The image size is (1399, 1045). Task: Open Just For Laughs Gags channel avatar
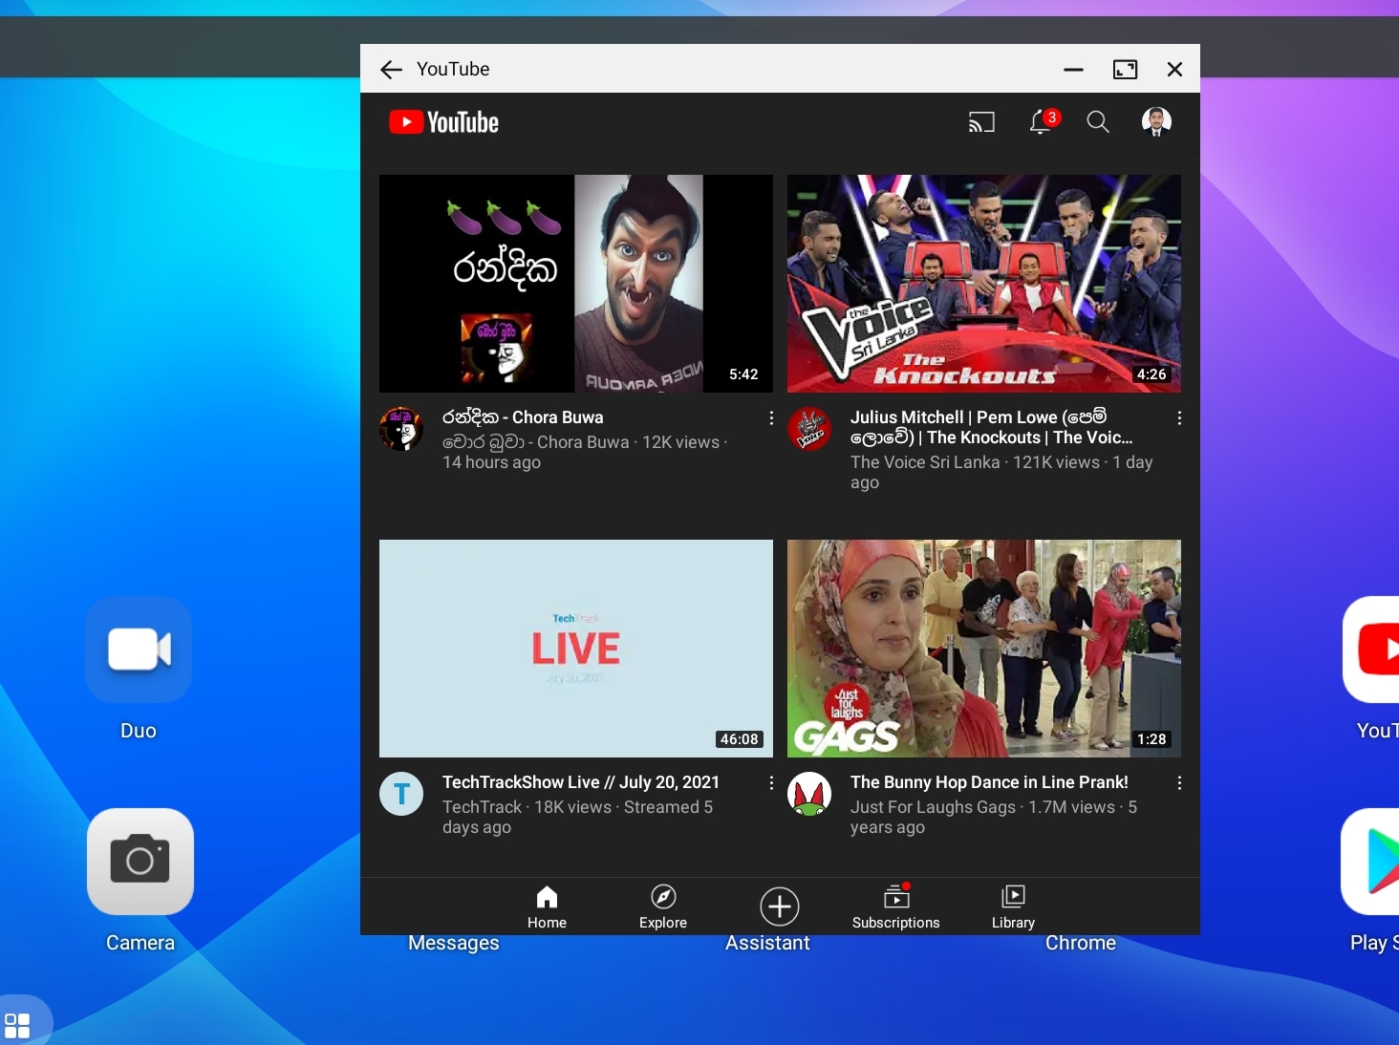point(809,794)
